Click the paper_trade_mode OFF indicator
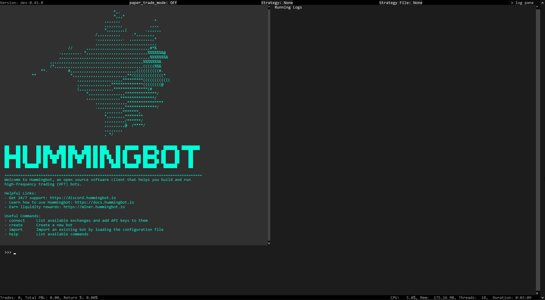This screenshot has width=545, height=300. (153, 3)
